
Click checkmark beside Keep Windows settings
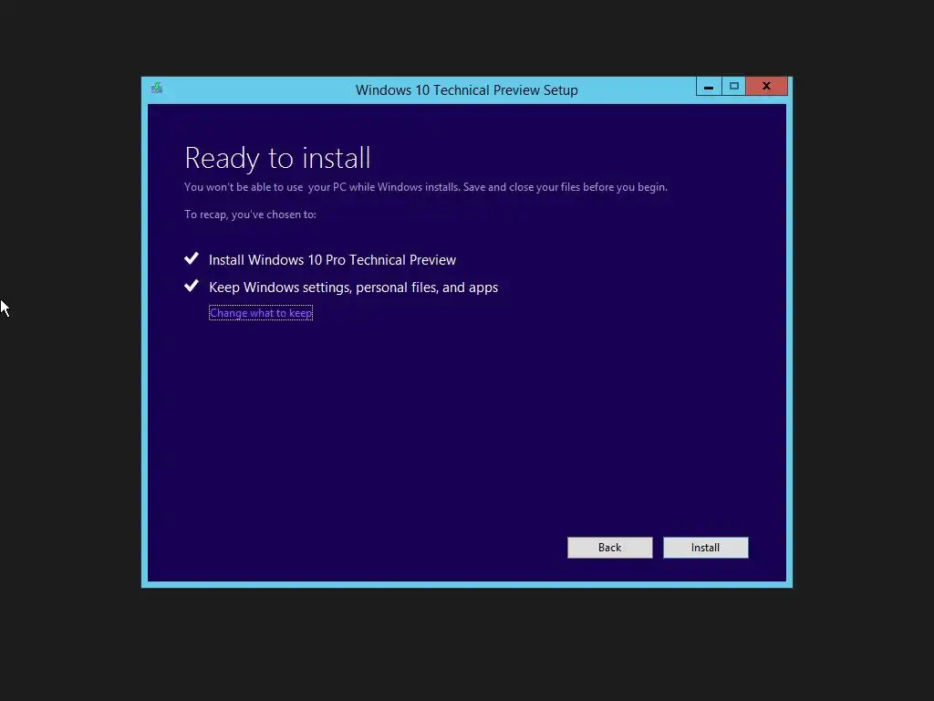click(192, 286)
